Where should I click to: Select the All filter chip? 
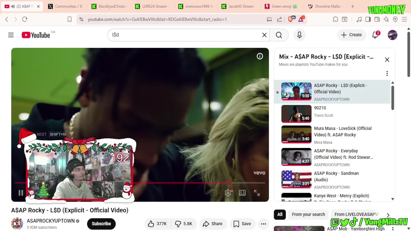(x=280, y=215)
